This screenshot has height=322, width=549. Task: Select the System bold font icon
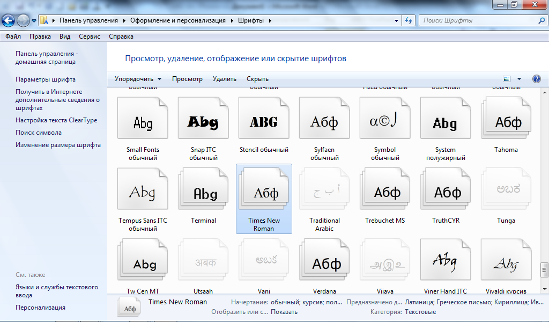click(x=446, y=118)
